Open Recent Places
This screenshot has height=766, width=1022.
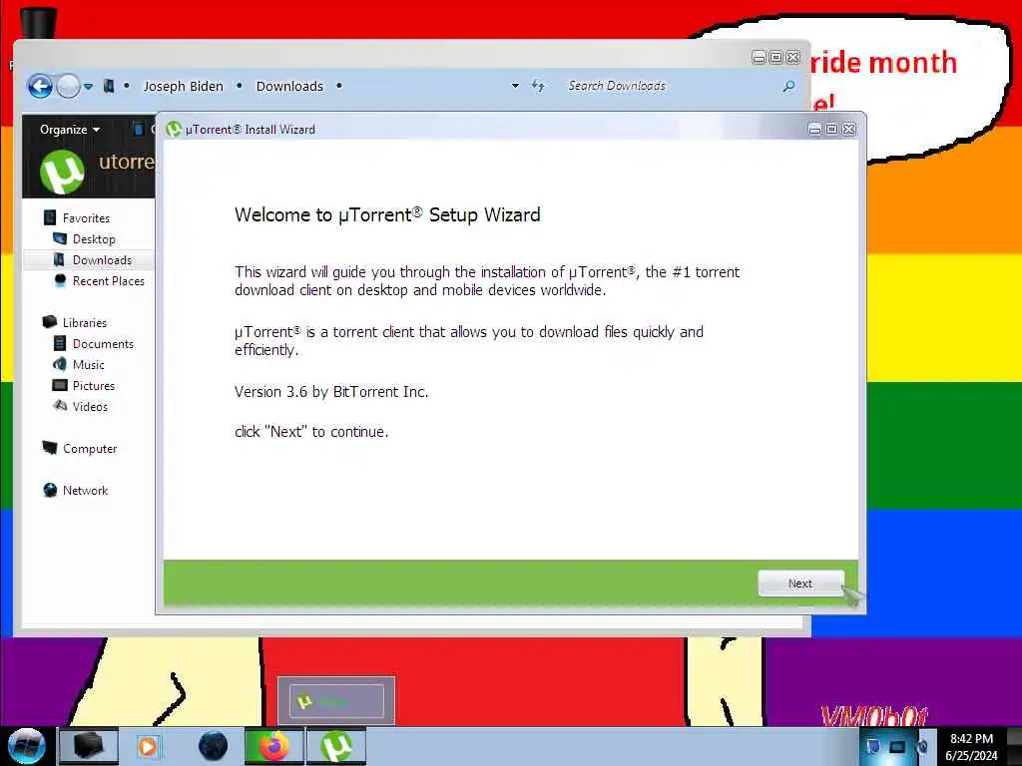[x=109, y=280]
